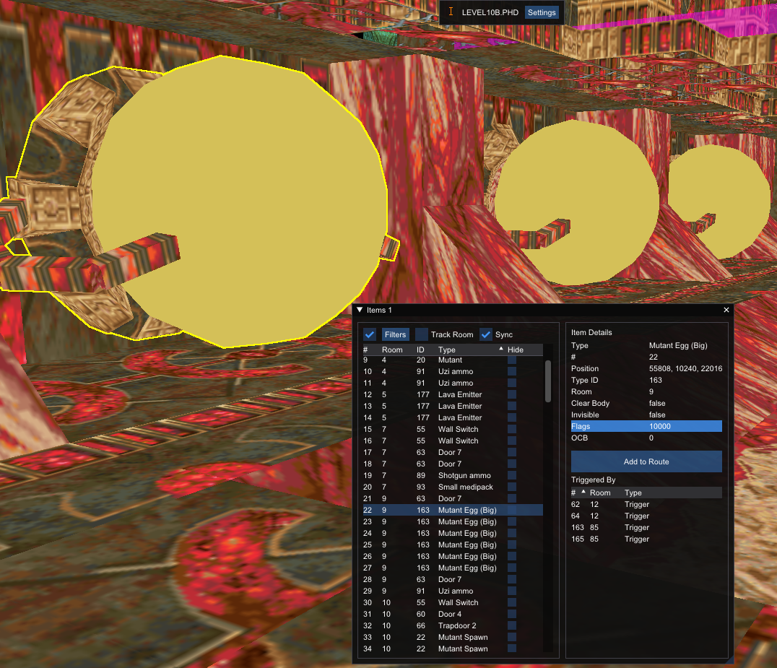
Task: Click the Room column header
Action: coord(392,350)
